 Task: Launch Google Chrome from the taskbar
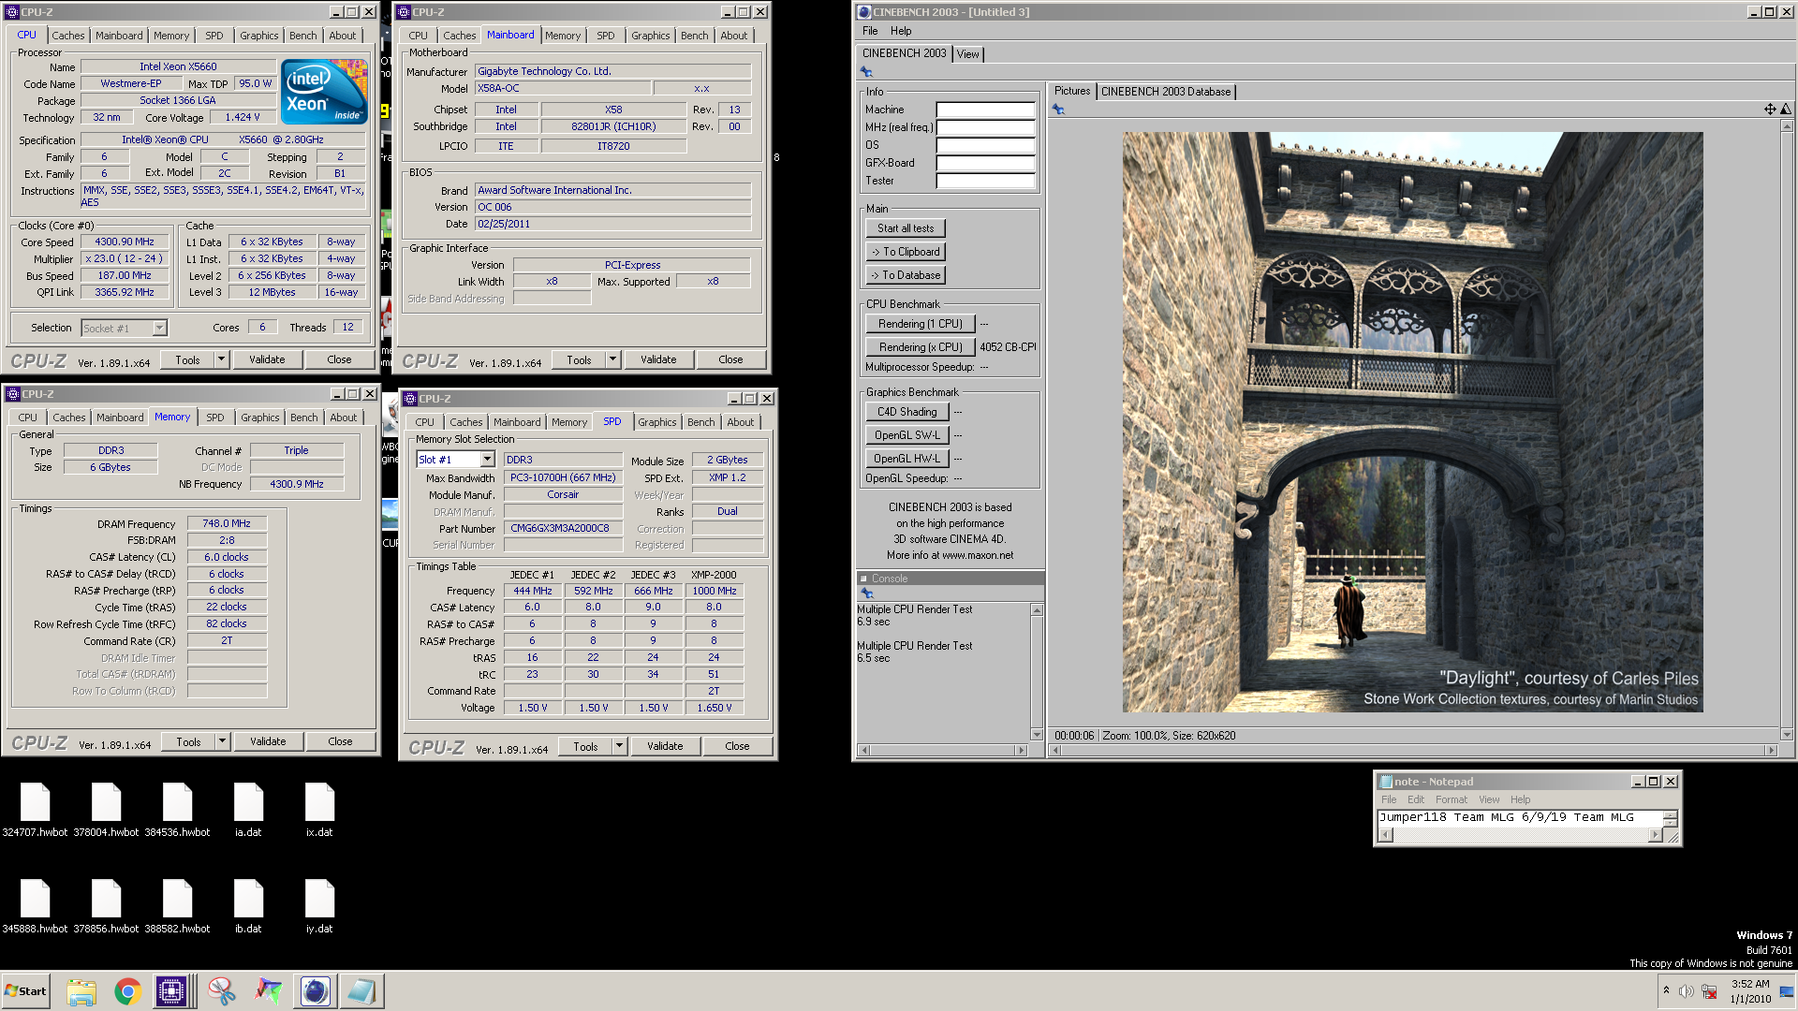pyautogui.click(x=128, y=991)
